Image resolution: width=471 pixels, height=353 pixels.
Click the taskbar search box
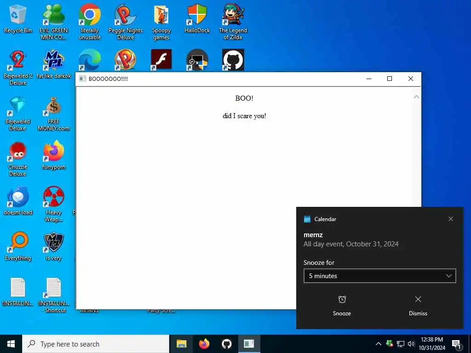[96, 344]
